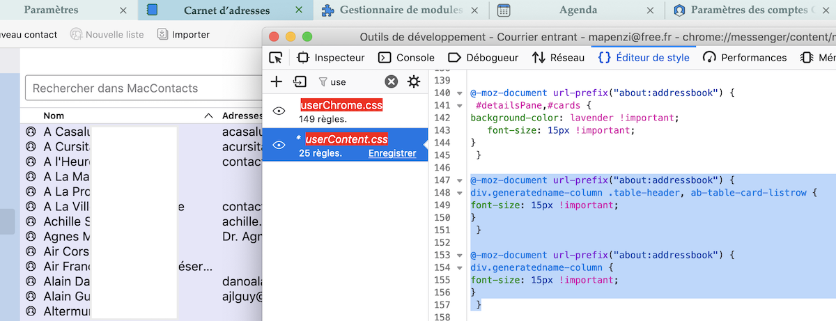
Task: Select the Agnes M contact row
Action: (x=141, y=237)
